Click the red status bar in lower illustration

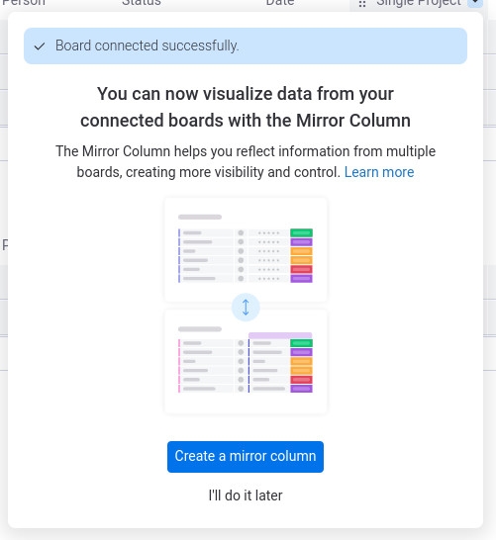[301, 380]
